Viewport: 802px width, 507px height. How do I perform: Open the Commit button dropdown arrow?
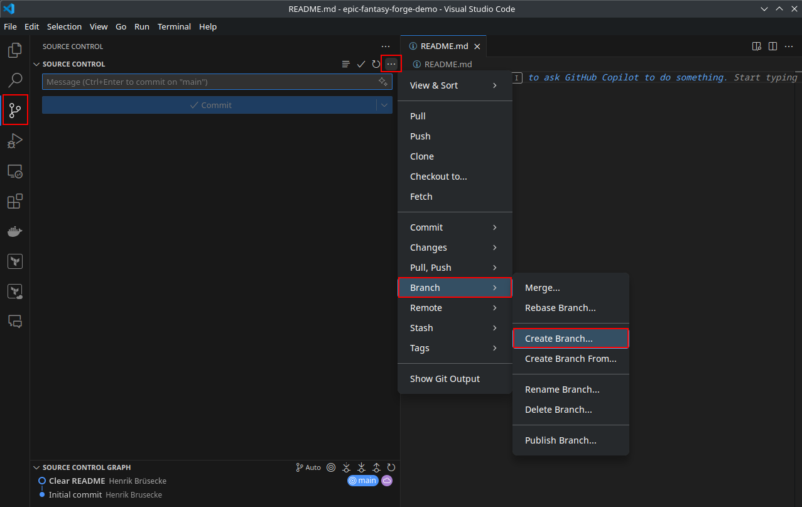coord(384,105)
